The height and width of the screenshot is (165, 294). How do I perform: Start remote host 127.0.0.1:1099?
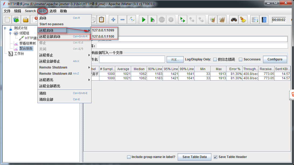[104, 30]
